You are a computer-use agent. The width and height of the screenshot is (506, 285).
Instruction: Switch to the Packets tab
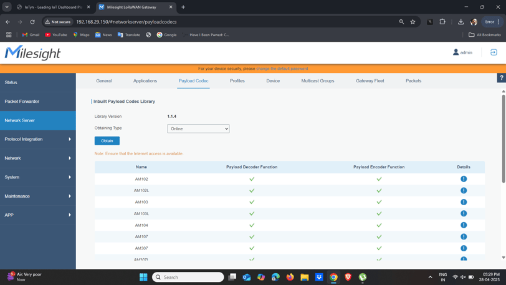(413, 81)
